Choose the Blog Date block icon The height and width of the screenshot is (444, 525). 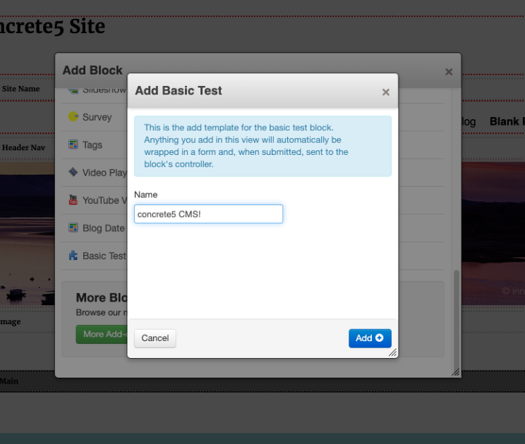(73, 228)
